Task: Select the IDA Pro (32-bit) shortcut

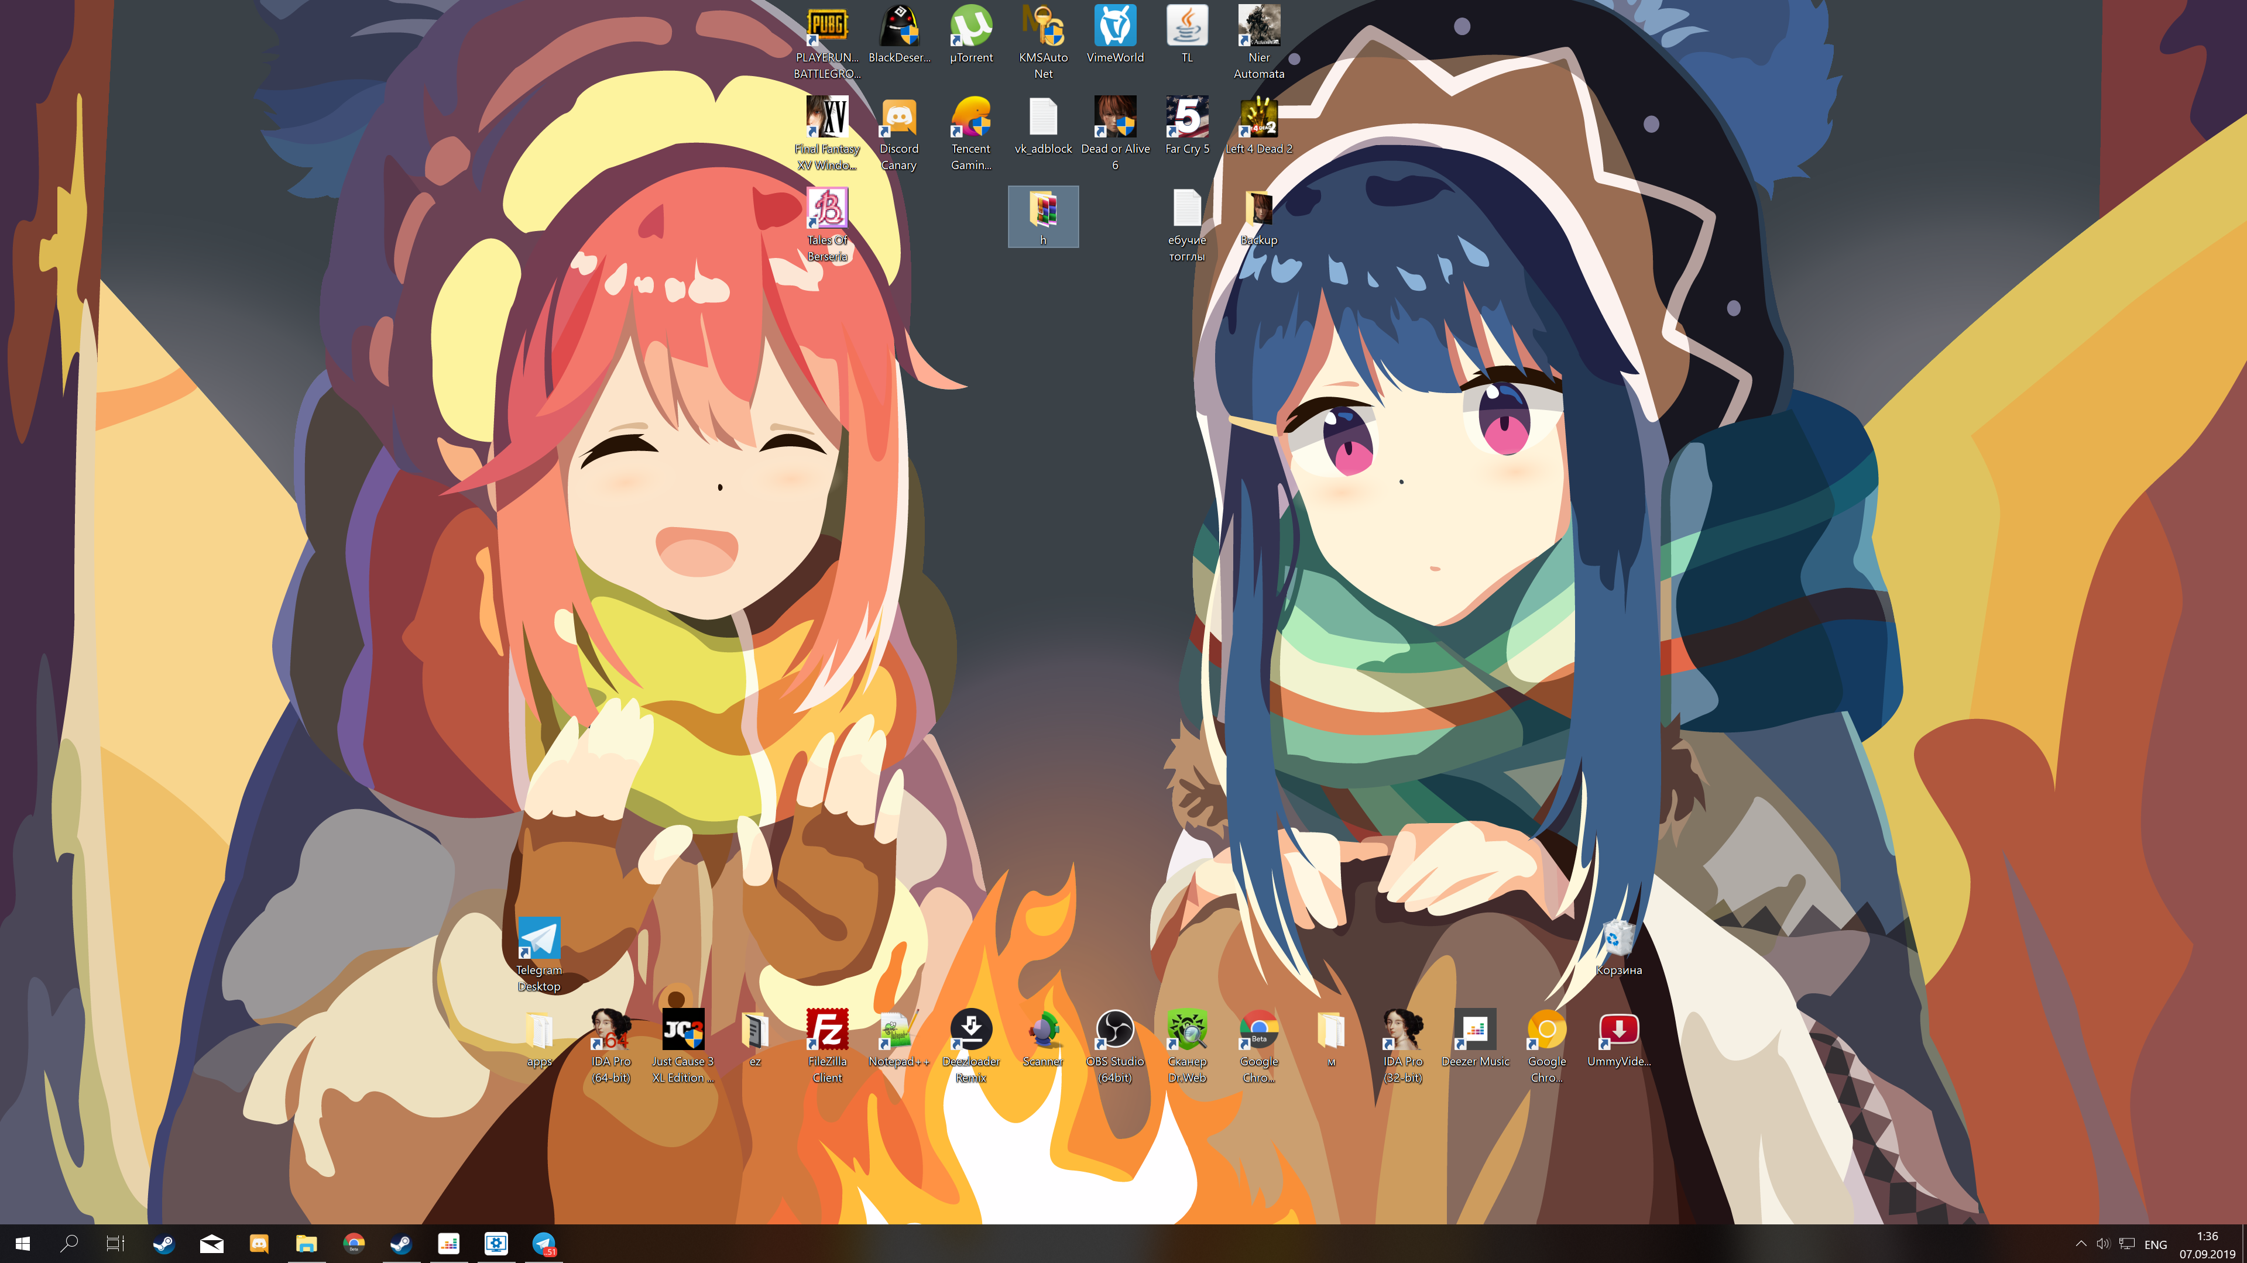Action: pos(1402,1046)
